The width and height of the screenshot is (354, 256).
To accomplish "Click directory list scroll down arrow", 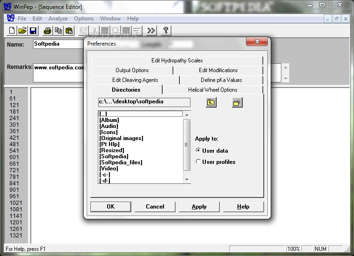I will [187, 180].
